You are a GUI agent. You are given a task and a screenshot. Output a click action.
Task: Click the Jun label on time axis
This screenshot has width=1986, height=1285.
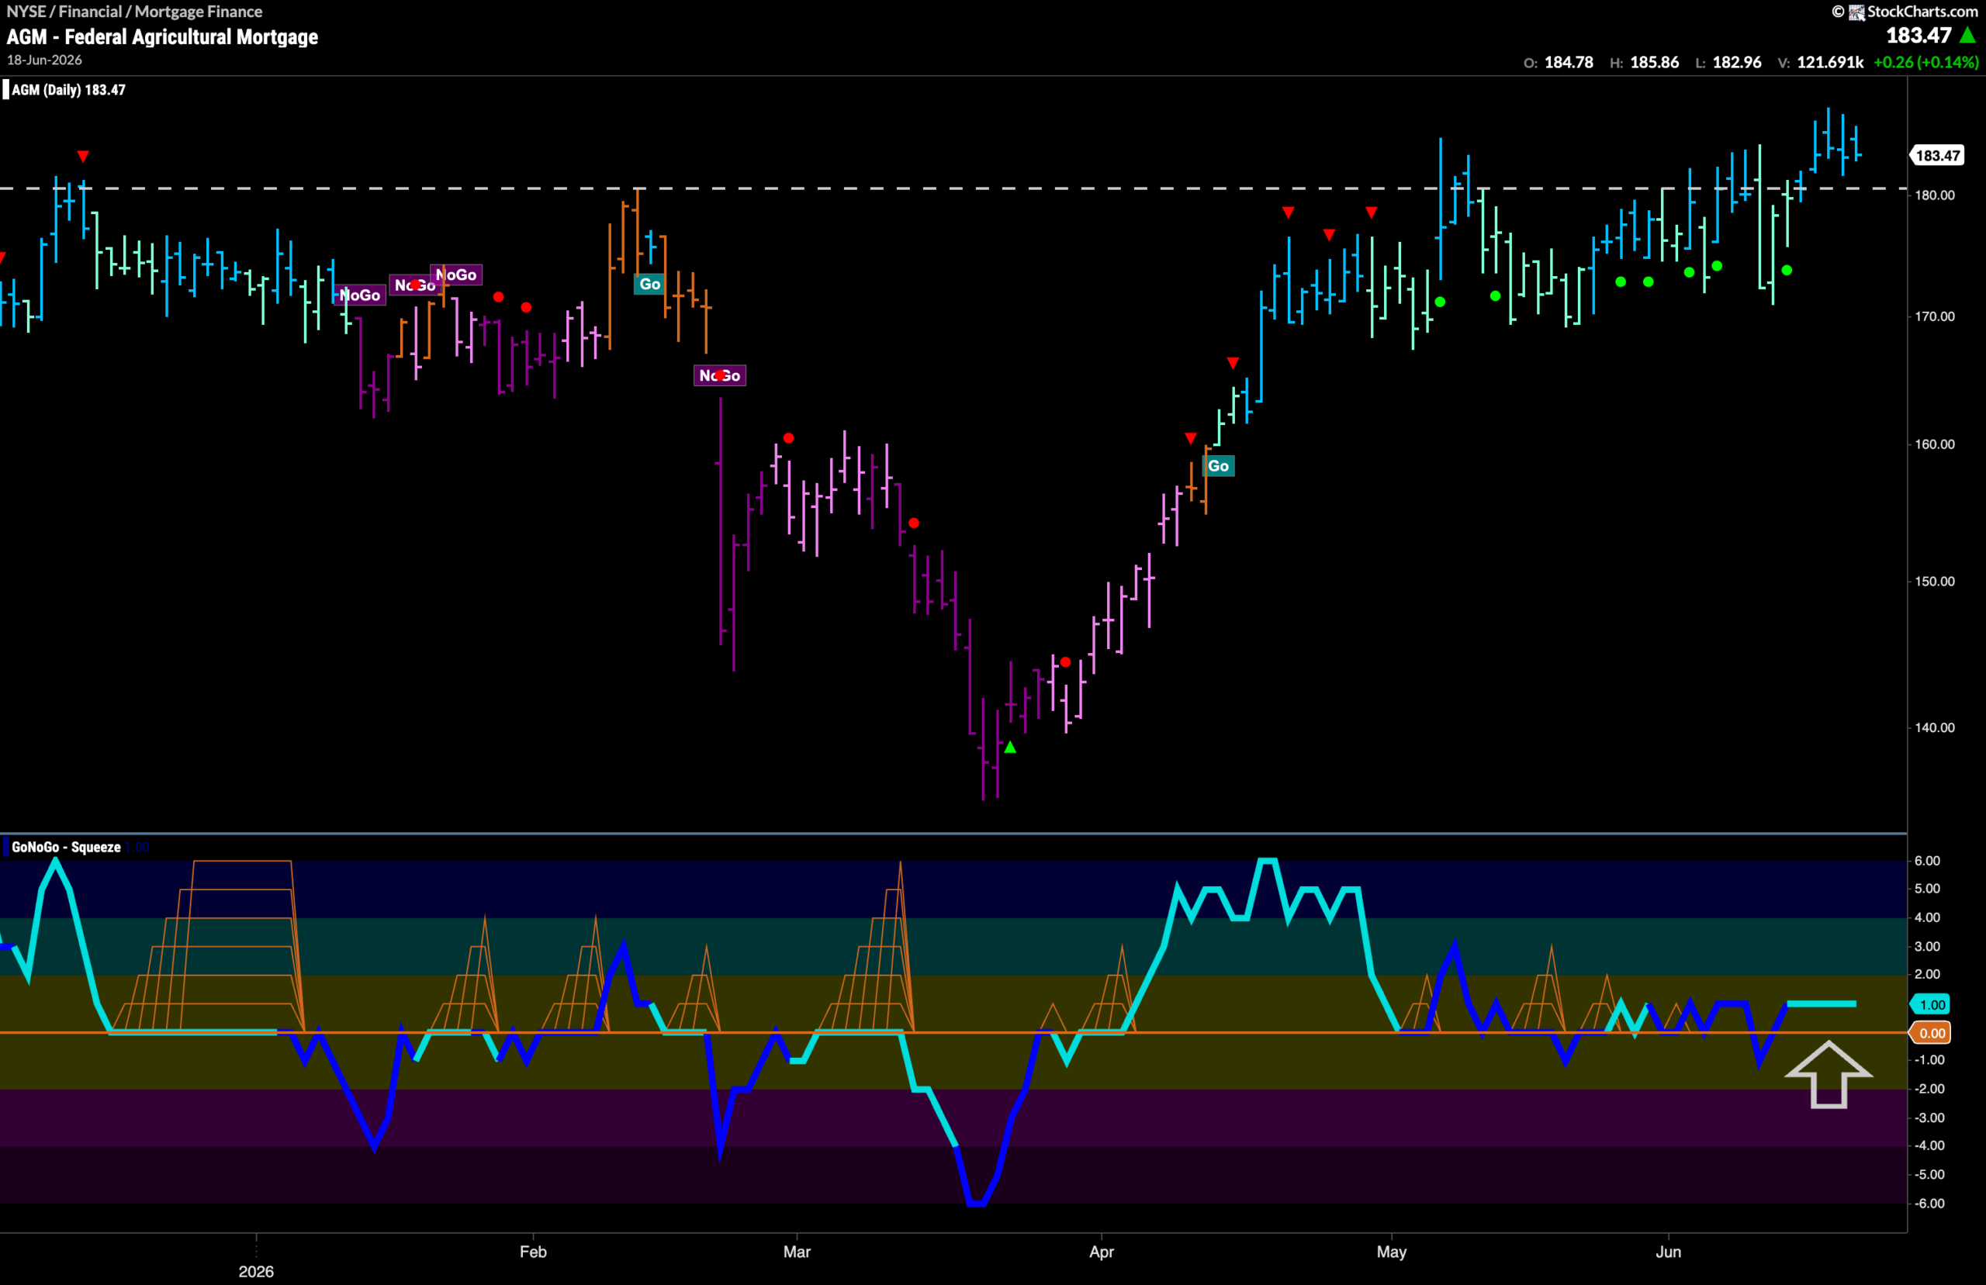(x=1668, y=1252)
